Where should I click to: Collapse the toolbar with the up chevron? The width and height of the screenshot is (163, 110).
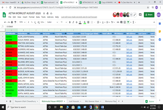tap(154, 22)
